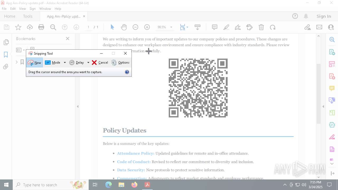The height and width of the screenshot is (190, 338).
Task: Go to previous page arrow
Action: [x=65, y=27]
